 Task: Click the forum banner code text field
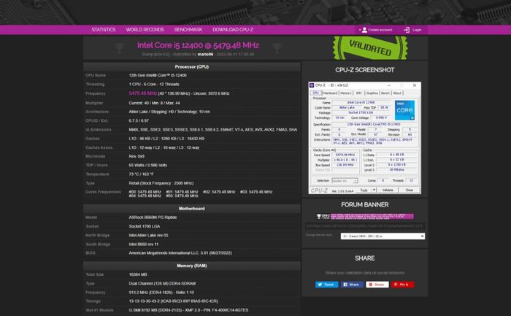(364, 227)
